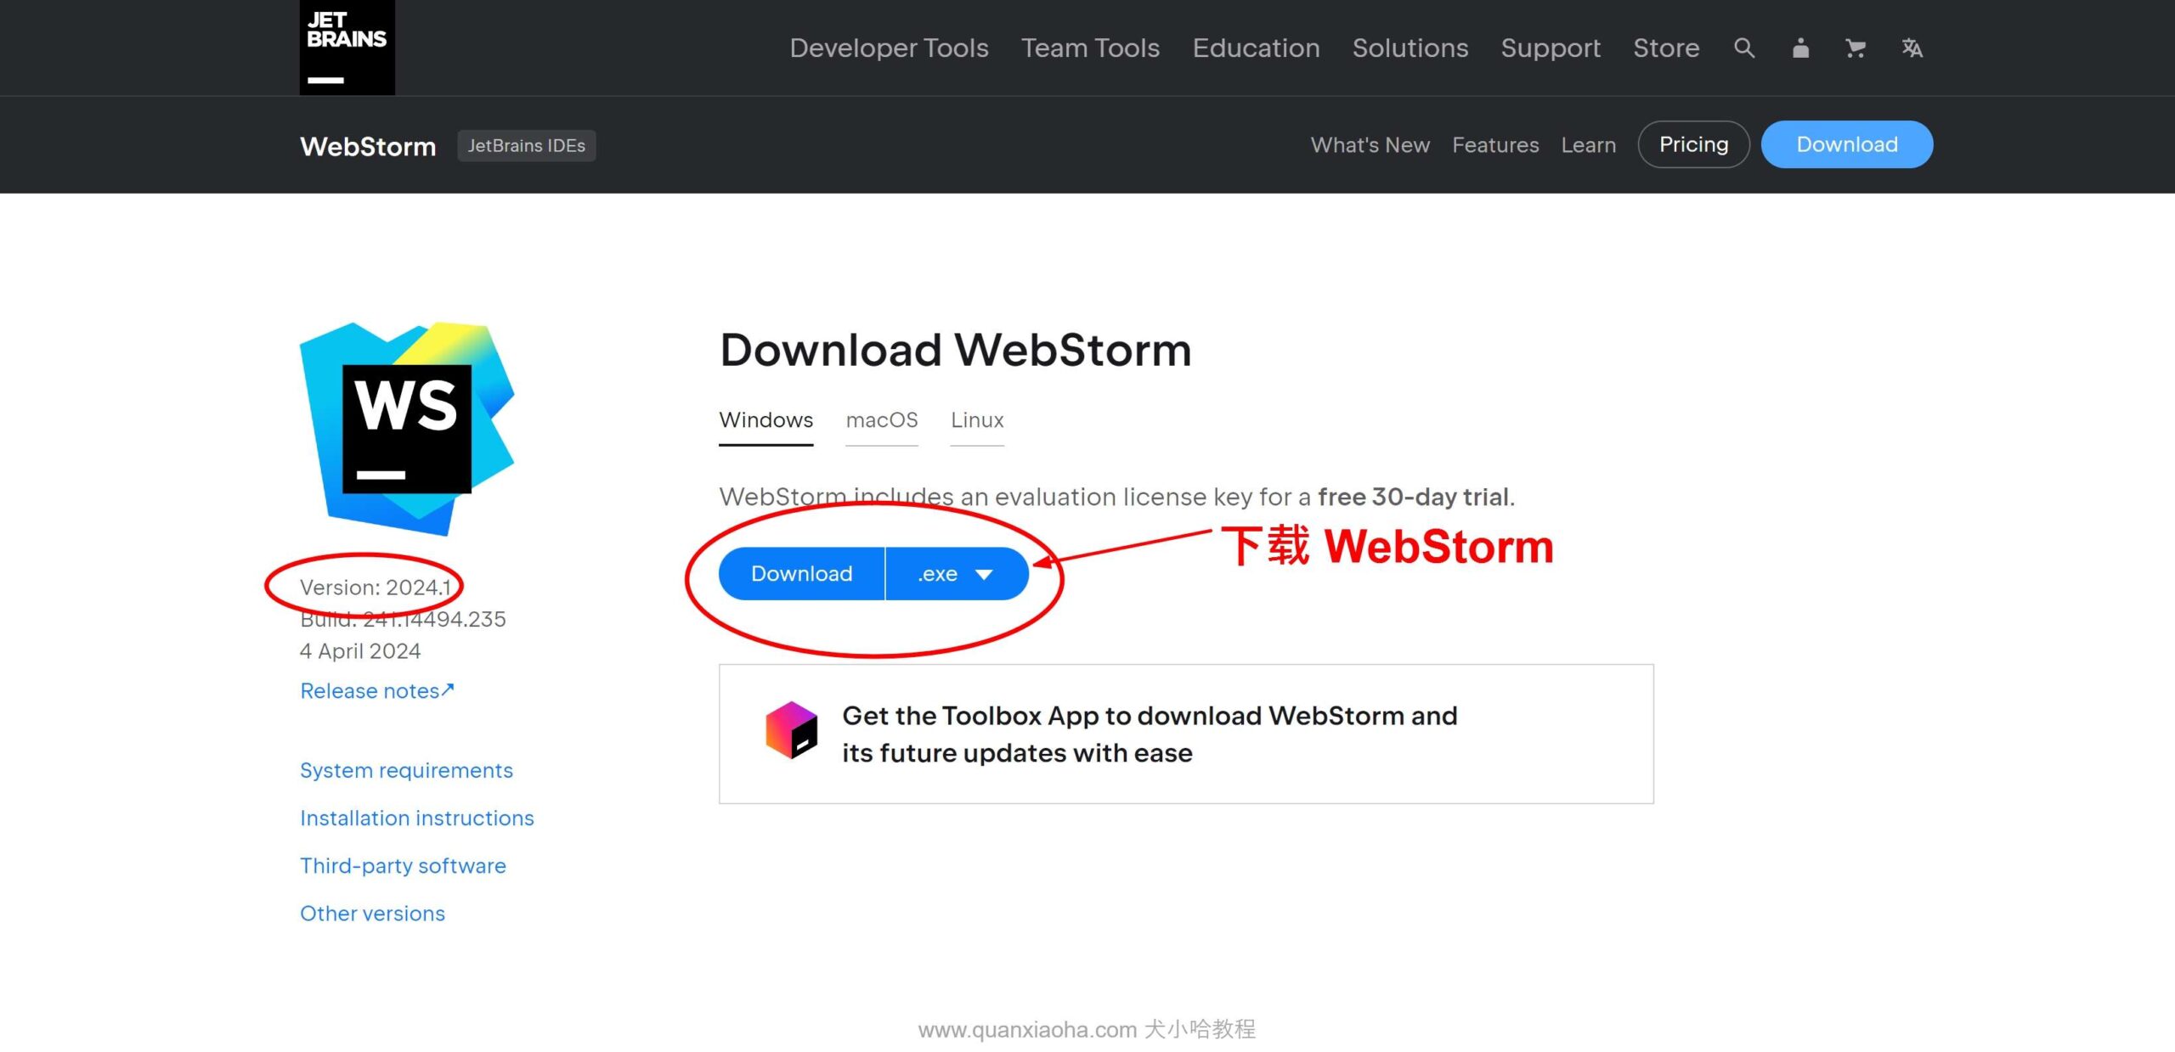The height and width of the screenshot is (1052, 2175).
Task: Click Pricing navigation link
Action: 1693,144
